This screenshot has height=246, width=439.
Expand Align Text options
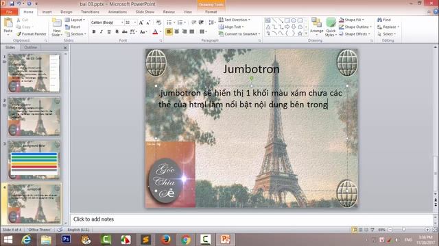[231, 27]
